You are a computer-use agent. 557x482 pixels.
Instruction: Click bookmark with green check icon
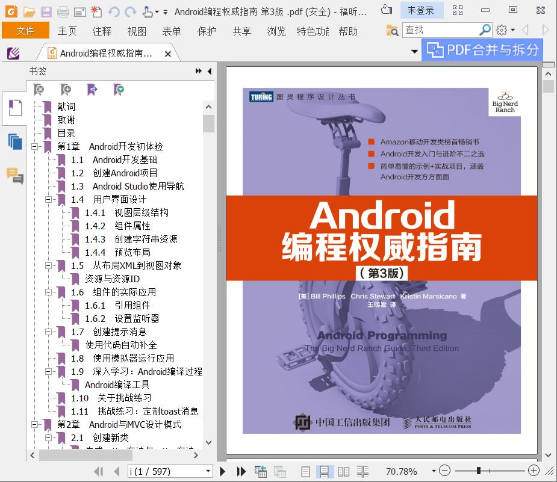[119, 90]
